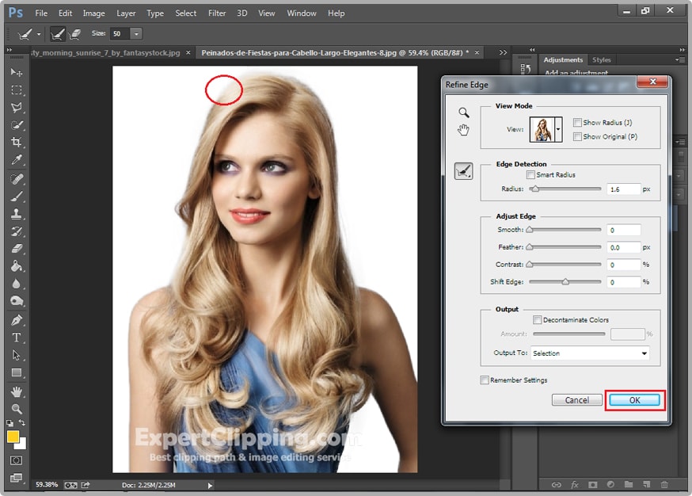Choose the Horizontal Type tool
The width and height of the screenshot is (692, 496).
coord(17,338)
